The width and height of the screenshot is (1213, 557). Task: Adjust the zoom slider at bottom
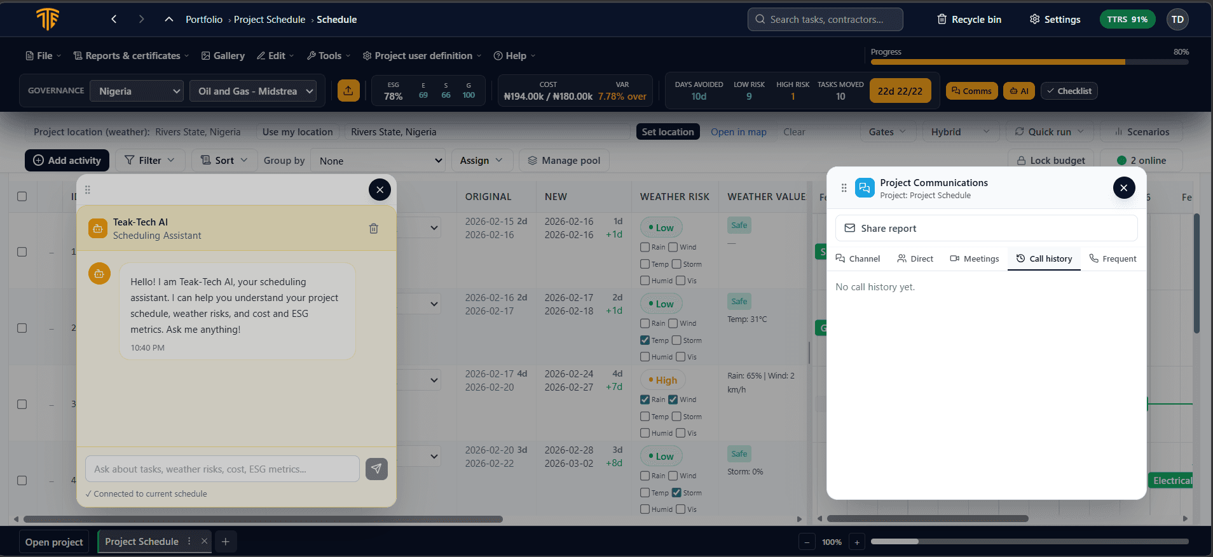tap(1029, 542)
